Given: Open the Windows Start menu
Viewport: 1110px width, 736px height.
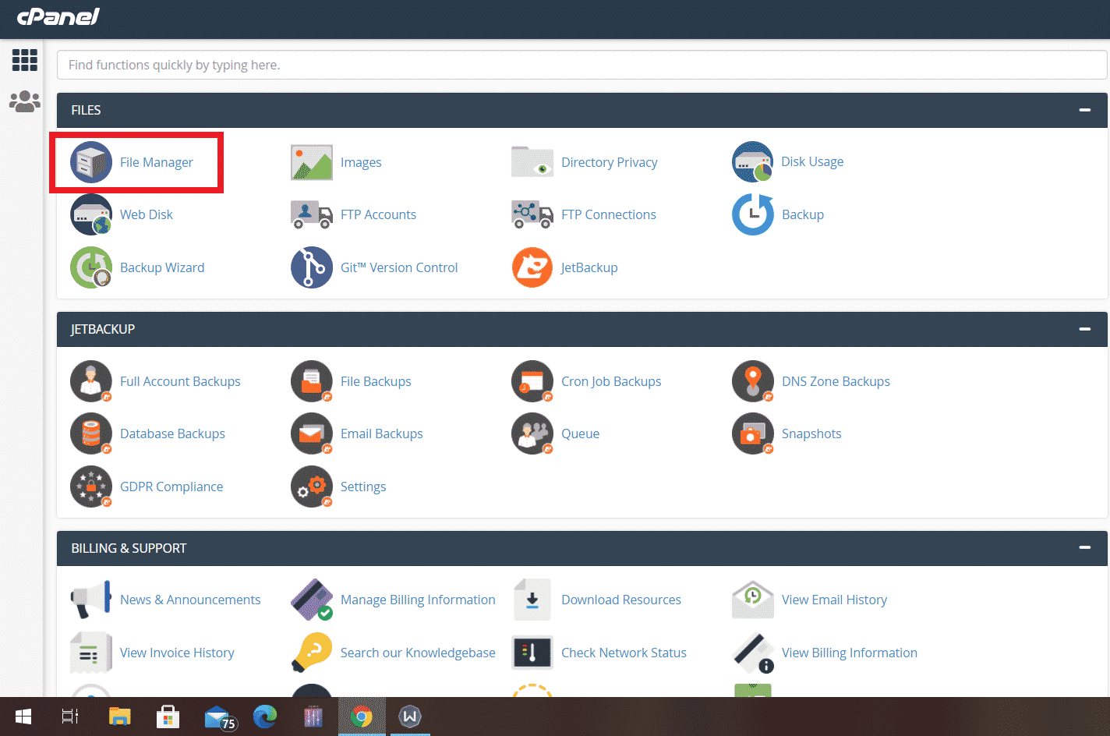Looking at the screenshot, I should (23, 717).
